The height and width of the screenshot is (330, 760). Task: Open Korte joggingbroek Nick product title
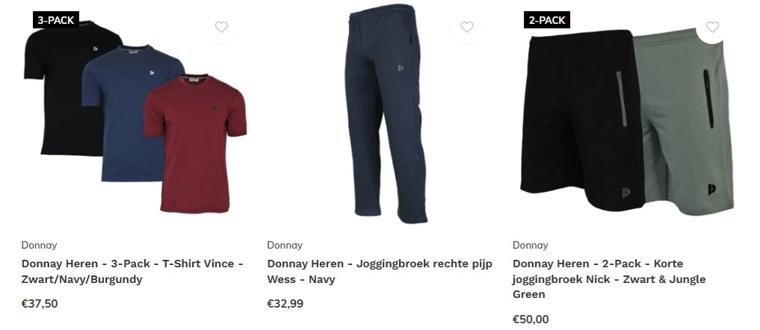click(609, 279)
